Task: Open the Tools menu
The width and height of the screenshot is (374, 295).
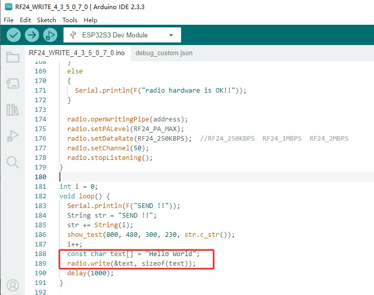Action: click(70, 20)
